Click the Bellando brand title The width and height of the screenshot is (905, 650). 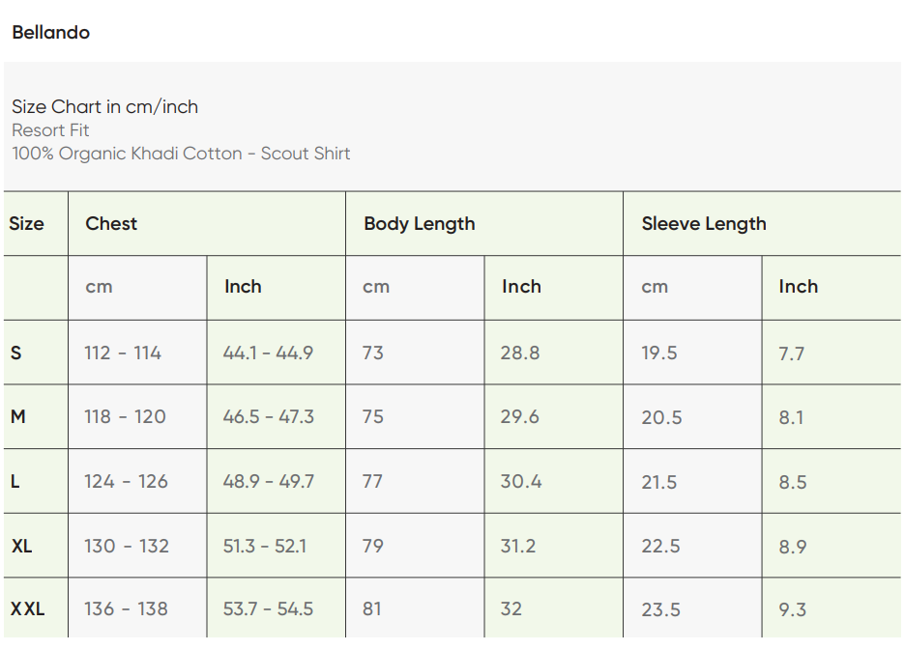(x=51, y=33)
